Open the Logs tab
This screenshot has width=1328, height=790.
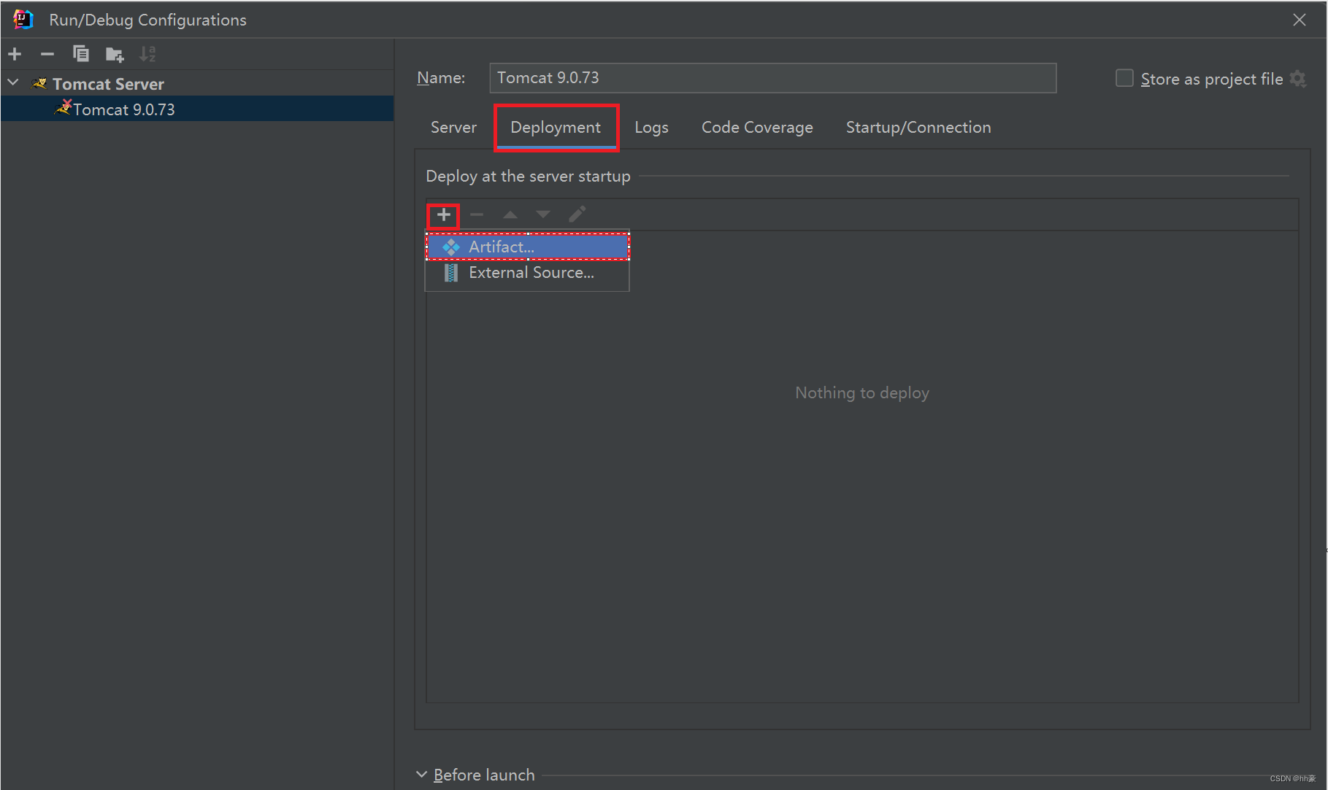click(651, 127)
